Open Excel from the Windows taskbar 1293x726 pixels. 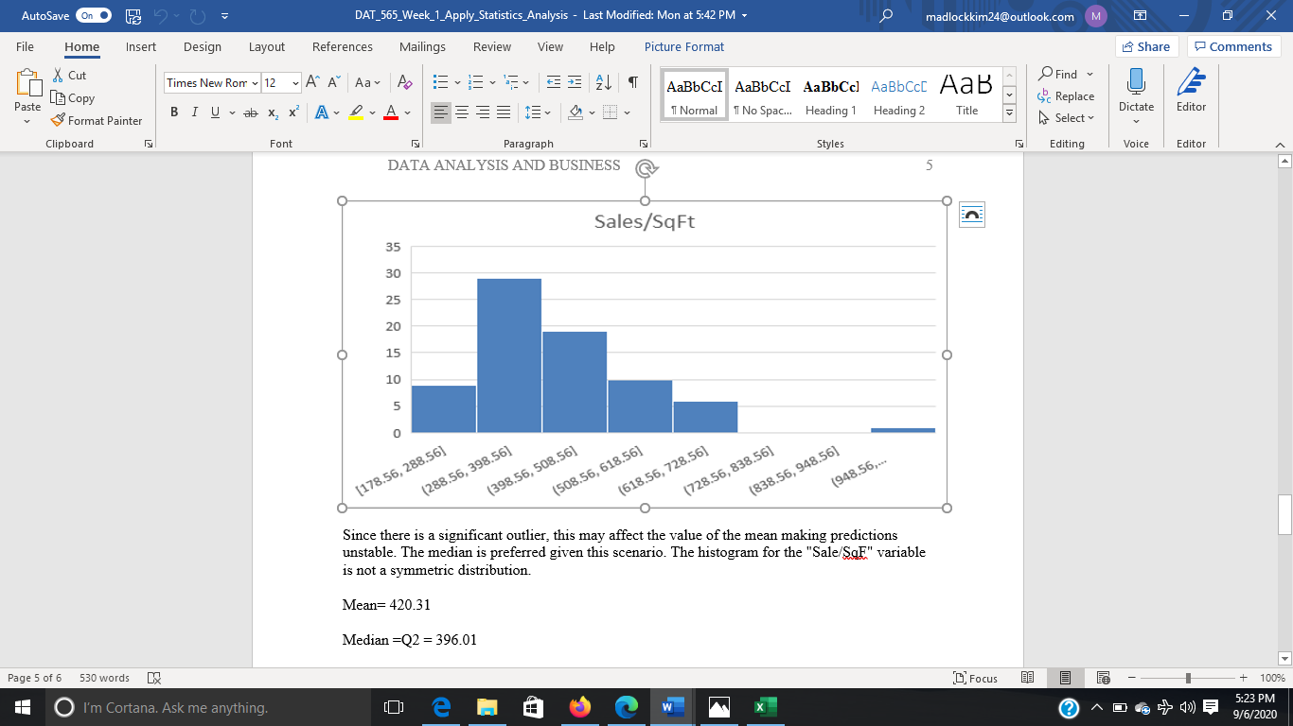(x=765, y=707)
